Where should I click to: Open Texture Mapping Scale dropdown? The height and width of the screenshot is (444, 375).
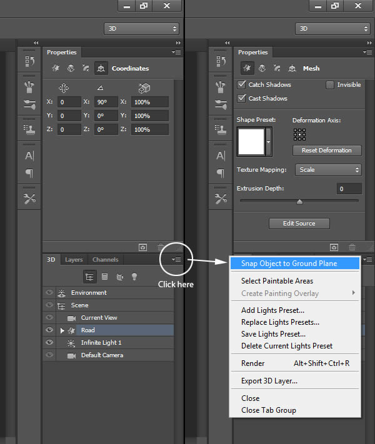[x=328, y=170]
